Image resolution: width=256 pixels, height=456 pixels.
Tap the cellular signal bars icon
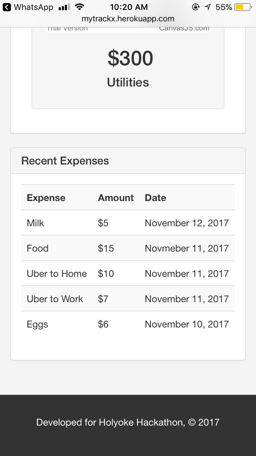(64, 7)
